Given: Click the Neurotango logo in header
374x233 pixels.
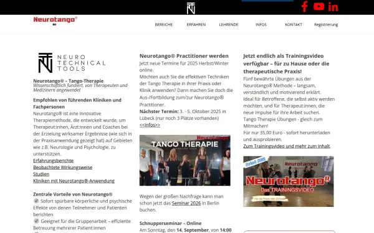Looking at the screenshot, I should pyautogui.click(x=55, y=21).
